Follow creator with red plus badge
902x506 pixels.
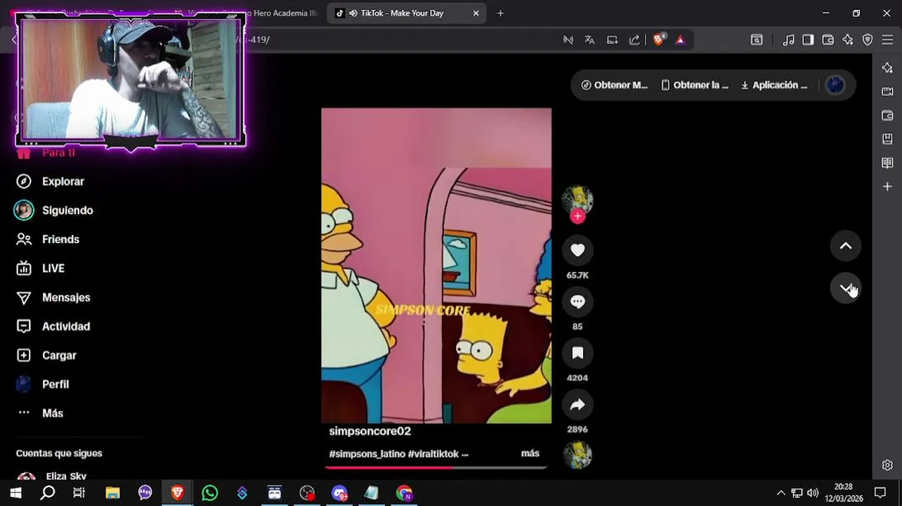coord(577,216)
